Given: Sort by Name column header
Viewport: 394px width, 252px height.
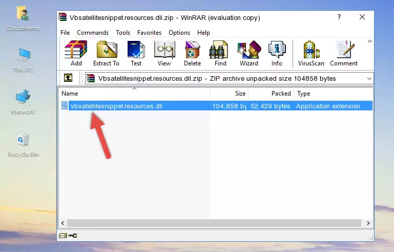Looking at the screenshot, I should pos(134,94).
